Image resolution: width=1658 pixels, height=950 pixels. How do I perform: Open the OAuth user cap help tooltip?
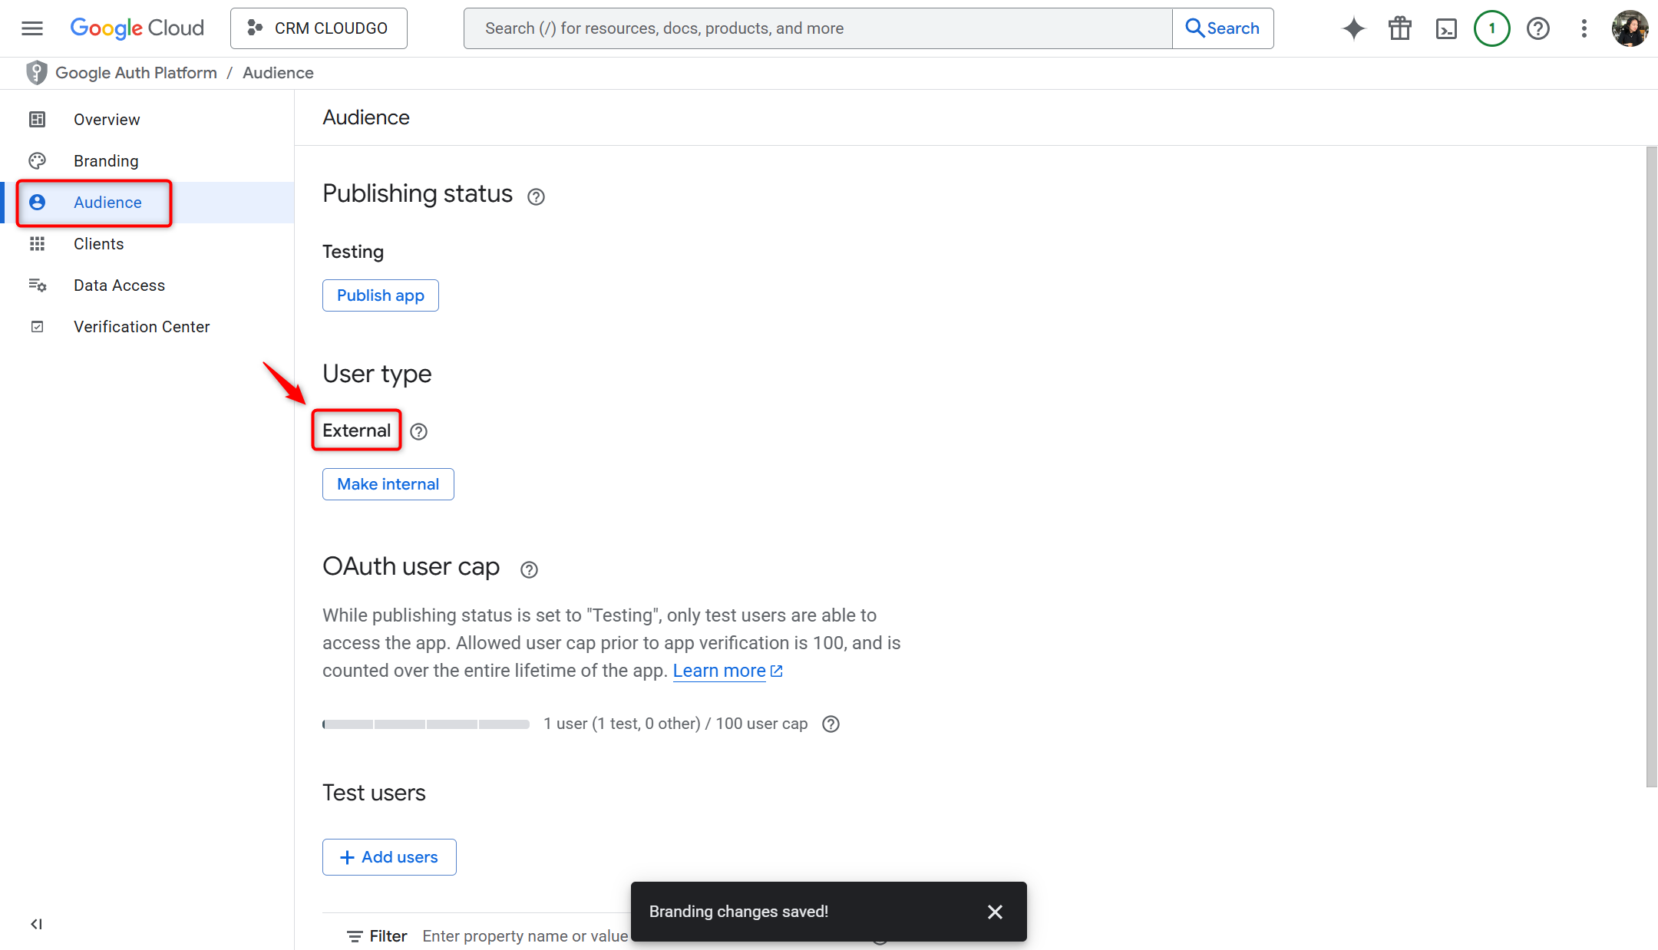point(528,569)
